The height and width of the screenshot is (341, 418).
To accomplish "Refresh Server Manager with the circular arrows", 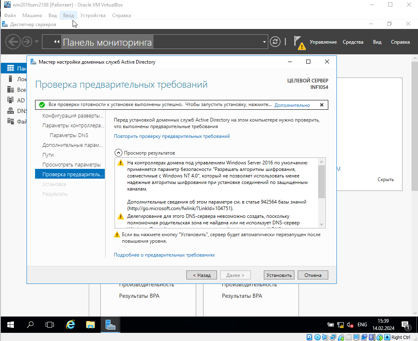I will click(275, 42).
